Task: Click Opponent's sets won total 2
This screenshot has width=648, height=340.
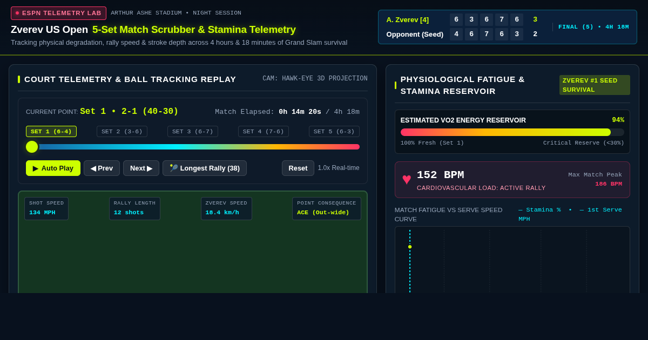Action: [535, 34]
